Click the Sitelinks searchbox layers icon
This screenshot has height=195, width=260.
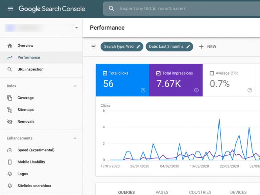(10, 186)
